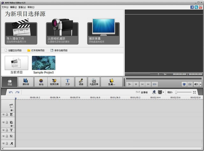Viewport: 204px width, 151px height.
Task: Open the monitor view dropdown on timeline toolbar
Action: [164, 92]
